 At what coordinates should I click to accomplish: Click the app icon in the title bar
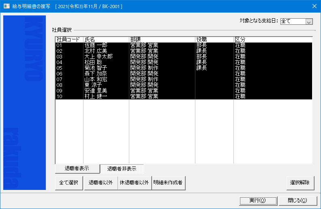click(x=6, y=6)
